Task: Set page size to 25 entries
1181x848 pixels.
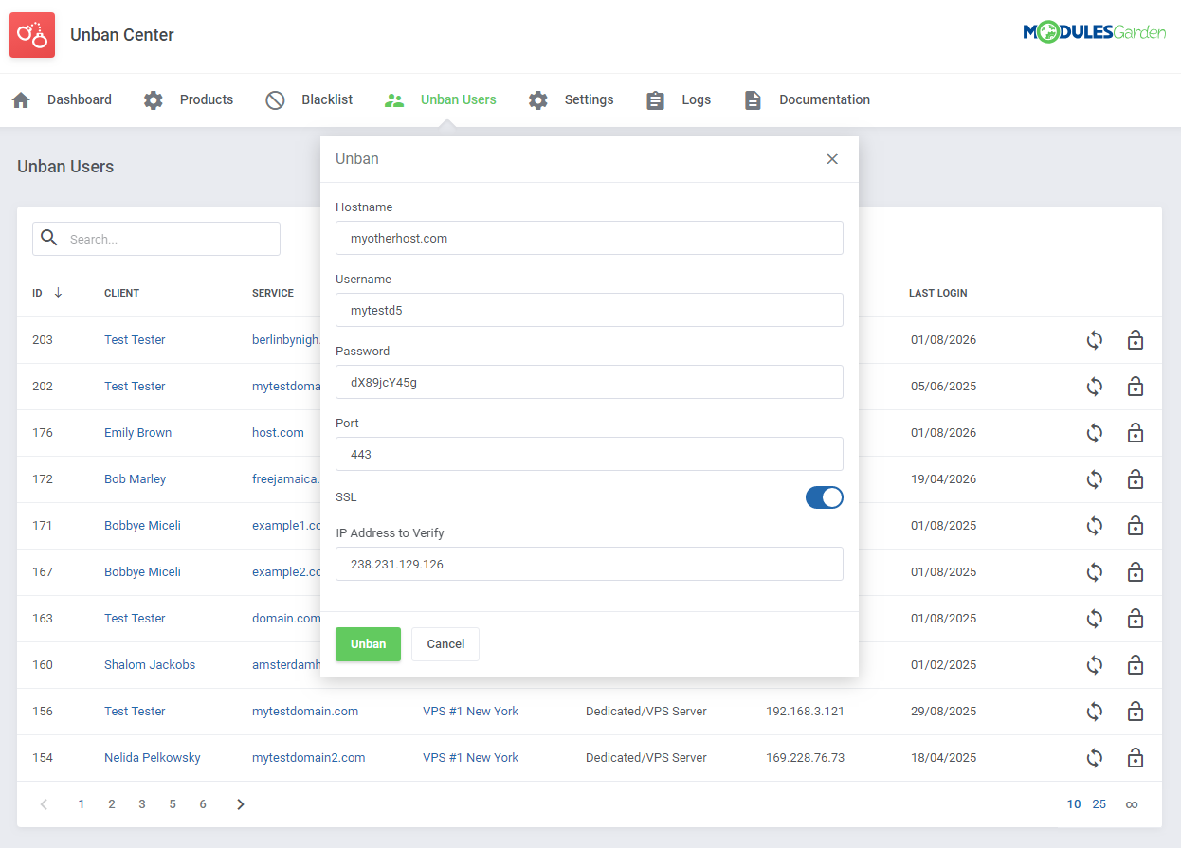Action: [1099, 803]
